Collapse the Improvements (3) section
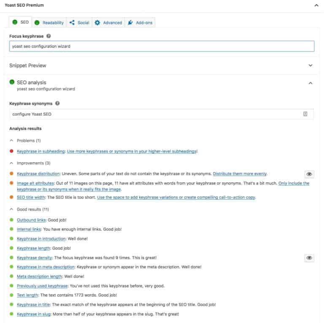Image resolution: width=324 pixels, height=323 pixels. pyautogui.click(x=11, y=163)
